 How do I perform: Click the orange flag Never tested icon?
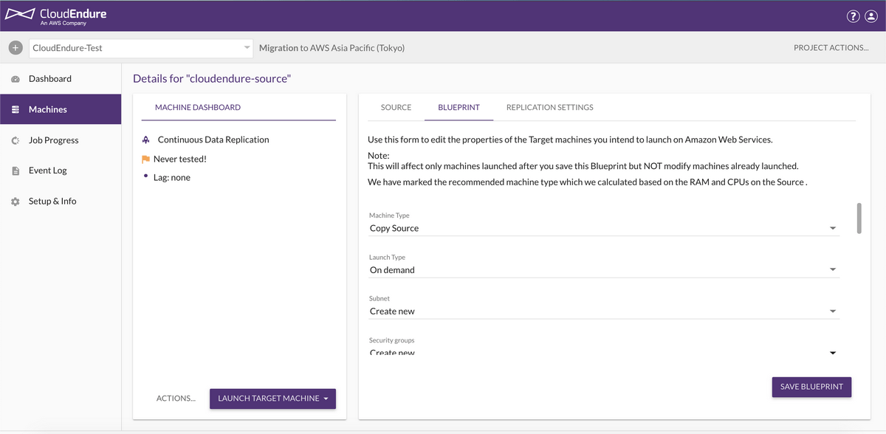click(145, 159)
